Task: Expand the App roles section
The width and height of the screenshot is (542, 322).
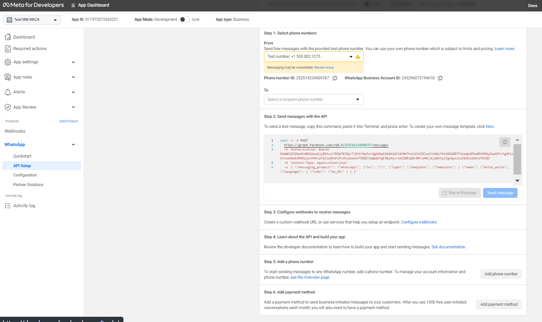Action: pyautogui.click(x=73, y=77)
